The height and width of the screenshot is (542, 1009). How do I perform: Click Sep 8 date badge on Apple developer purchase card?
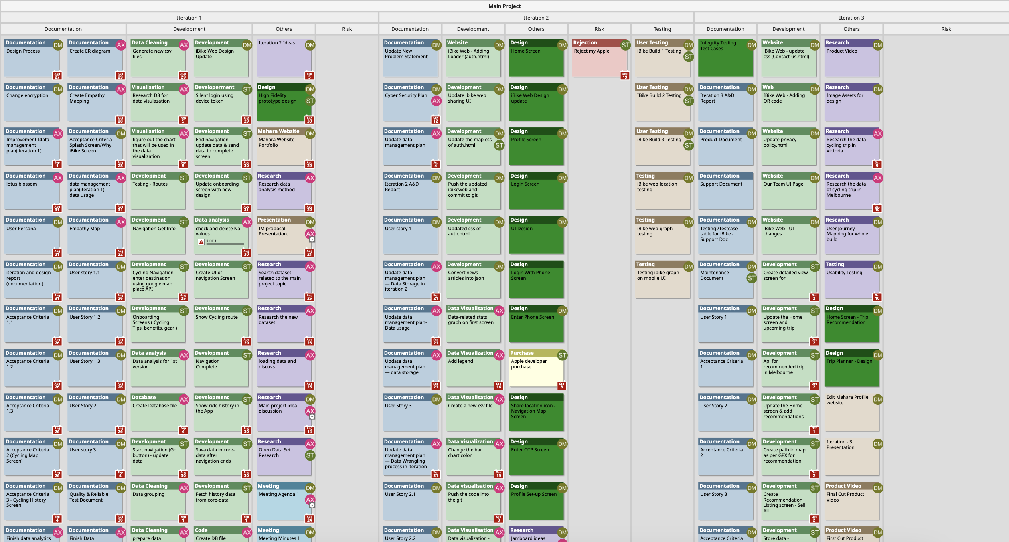coord(561,386)
